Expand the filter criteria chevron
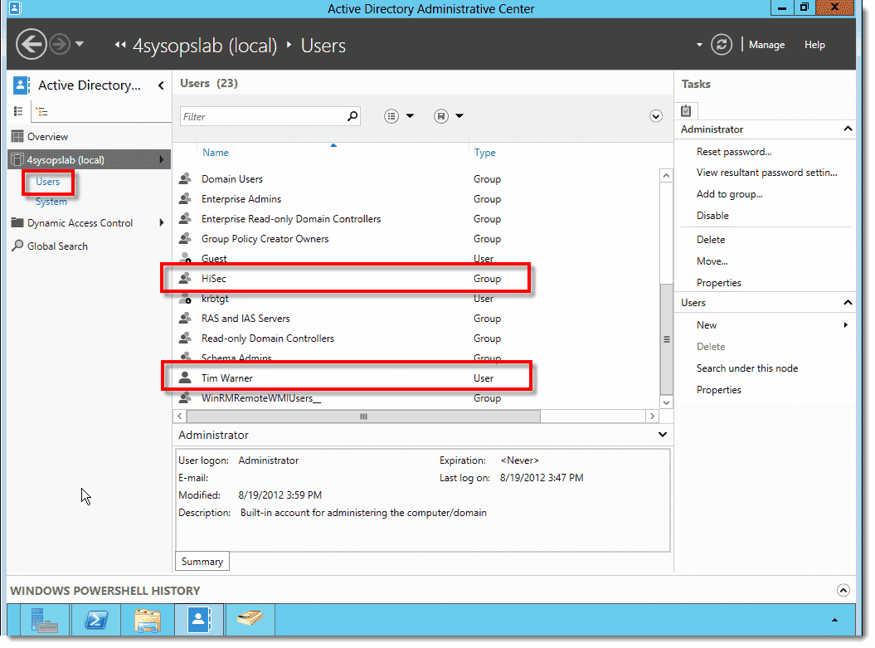The width and height of the screenshot is (875, 648). pos(656,116)
